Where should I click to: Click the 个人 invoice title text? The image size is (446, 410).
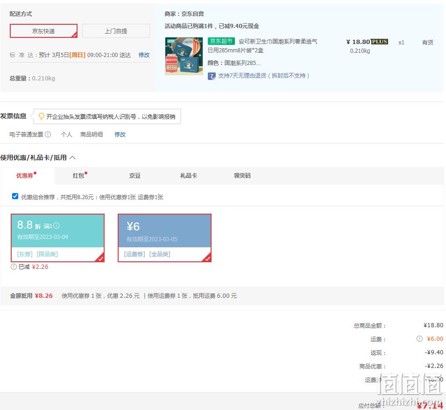(67, 134)
